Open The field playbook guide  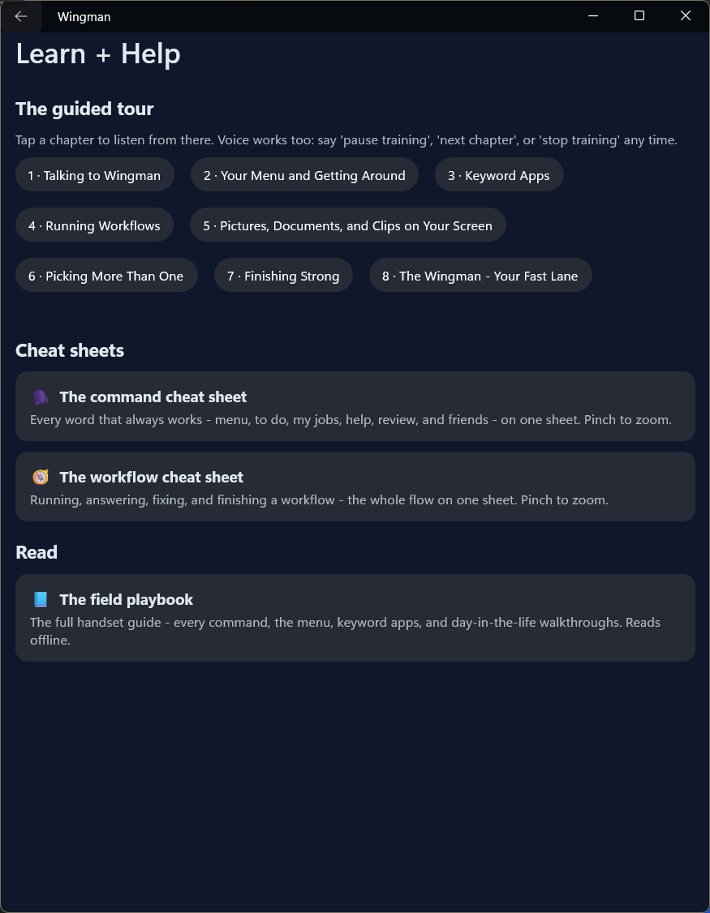click(x=355, y=618)
